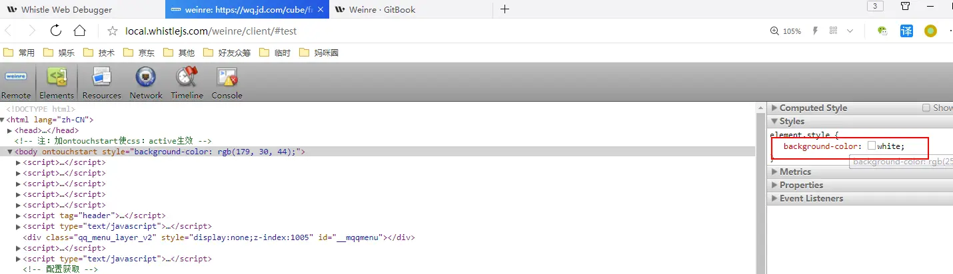This screenshot has height=274, width=953.
Task: Collapse the html lang="zh-CN" node
Action: tap(3, 120)
